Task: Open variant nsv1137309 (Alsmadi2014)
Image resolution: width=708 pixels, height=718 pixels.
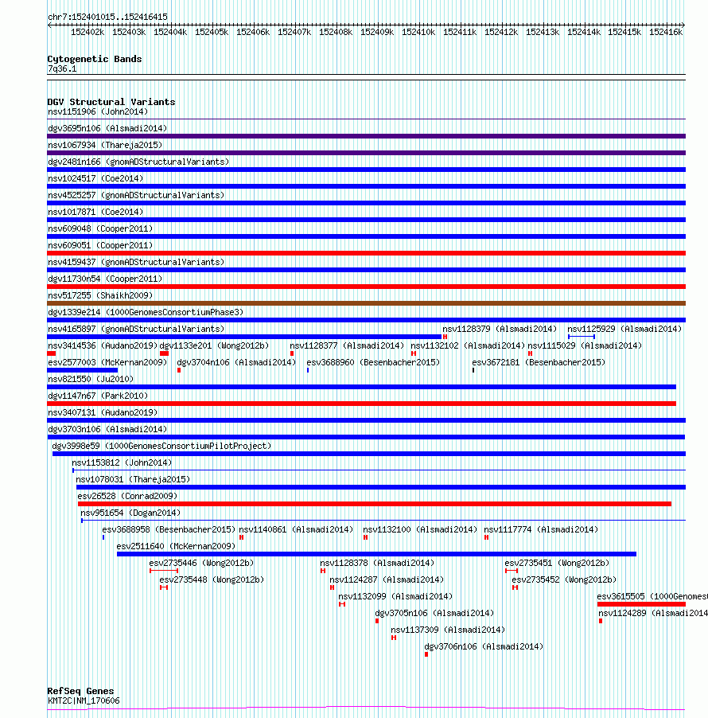Action: point(448,630)
